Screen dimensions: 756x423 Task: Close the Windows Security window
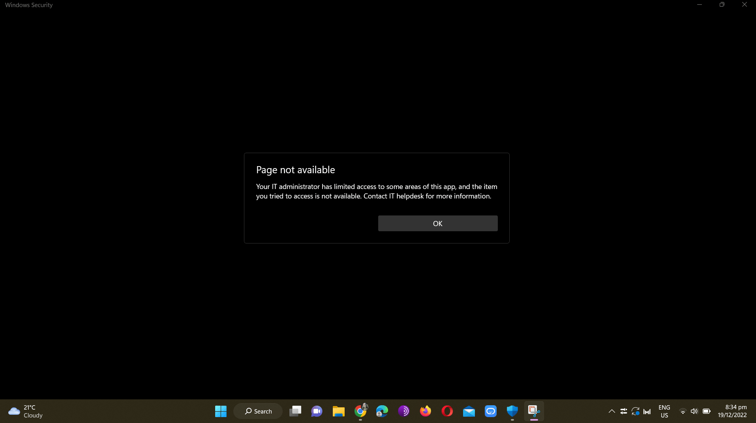coord(744,5)
